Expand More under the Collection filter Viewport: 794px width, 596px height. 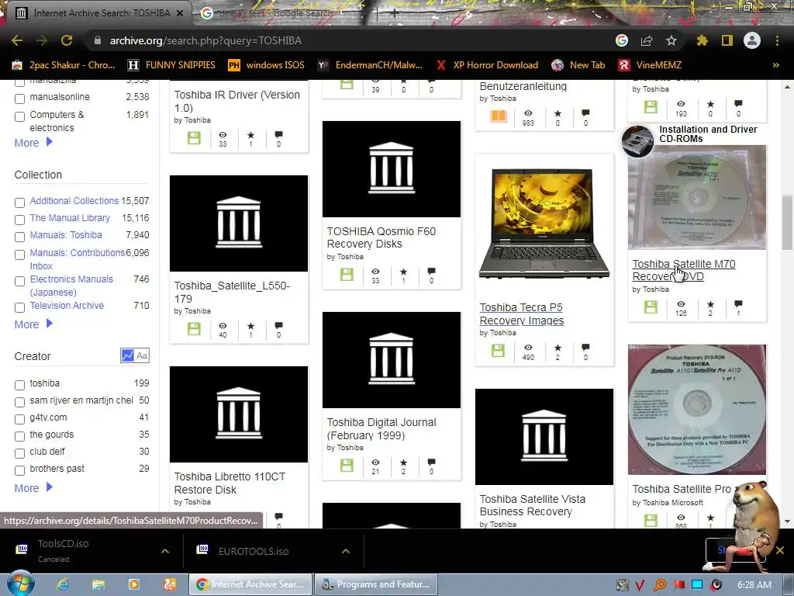pyautogui.click(x=33, y=324)
